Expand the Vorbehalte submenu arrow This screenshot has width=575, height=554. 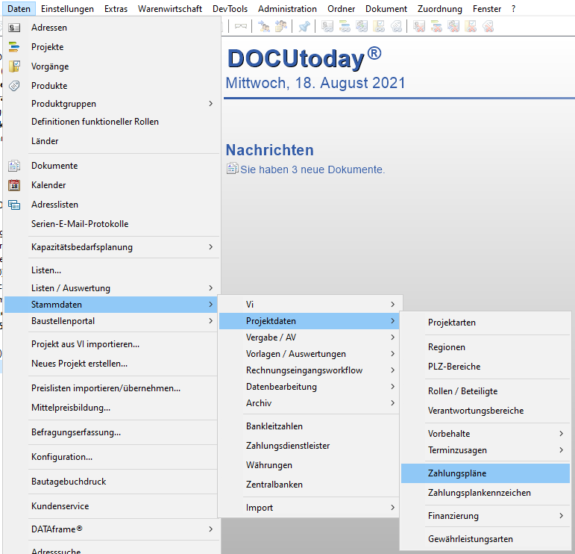point(561,434)
